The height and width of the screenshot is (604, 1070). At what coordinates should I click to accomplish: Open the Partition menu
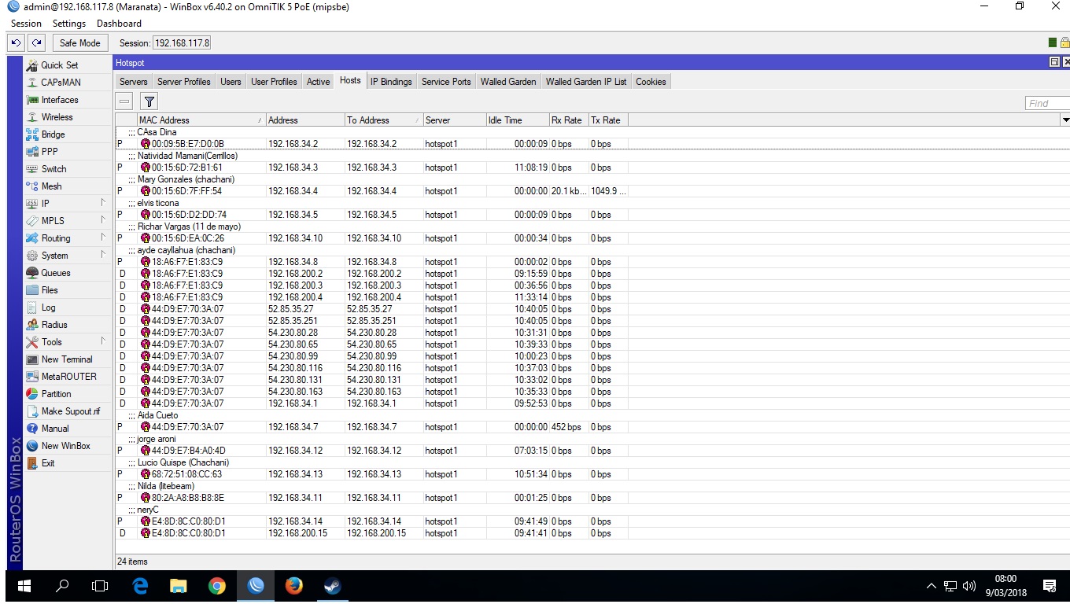(56, 394)
